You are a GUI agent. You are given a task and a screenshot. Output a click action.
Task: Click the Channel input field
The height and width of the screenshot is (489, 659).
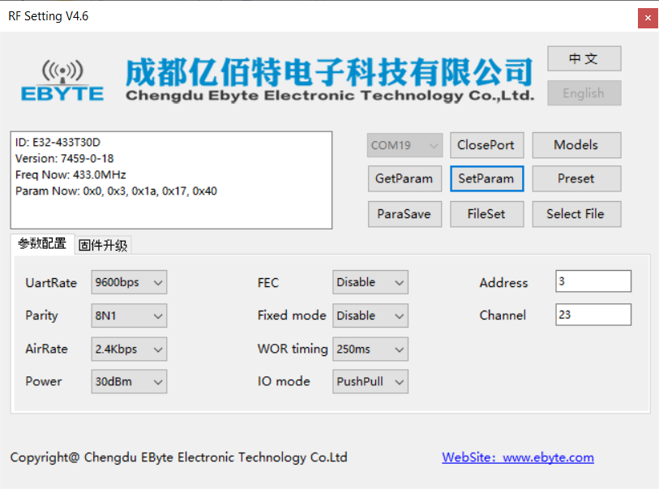[593, 315]
